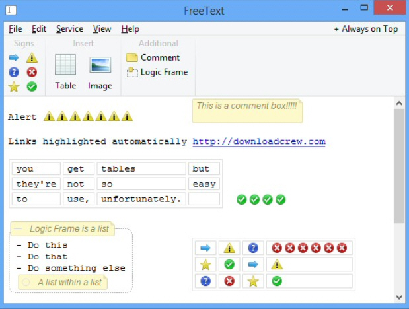Image resolution: width=409 pixels, height=309 pixels.
Task: Minimize the FreeText window
Action: coord(345,9)
